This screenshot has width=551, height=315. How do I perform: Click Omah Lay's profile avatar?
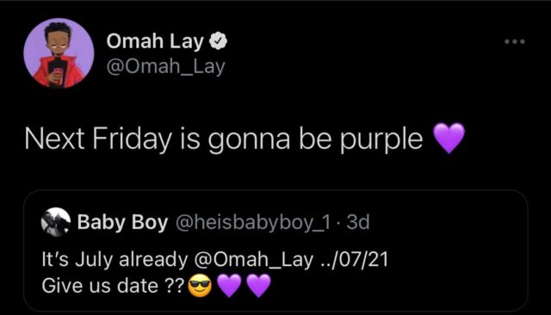click(x=59, y=53)
